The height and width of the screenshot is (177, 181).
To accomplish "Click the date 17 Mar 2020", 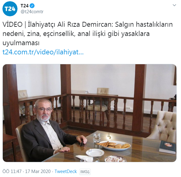I will tap(38, 171).
